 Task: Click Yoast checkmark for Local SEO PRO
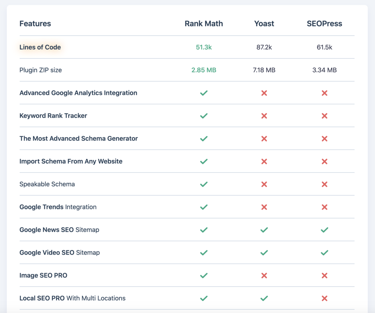click(x=264, y=299)
